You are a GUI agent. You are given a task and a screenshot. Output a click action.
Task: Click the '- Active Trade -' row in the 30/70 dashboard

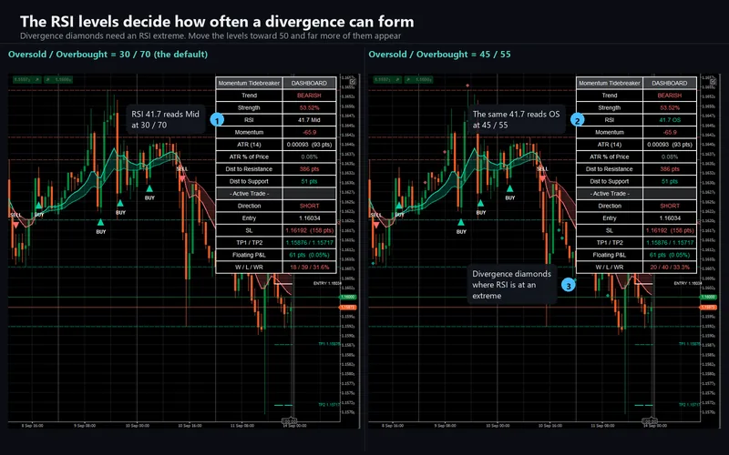(x=276, y=194)
